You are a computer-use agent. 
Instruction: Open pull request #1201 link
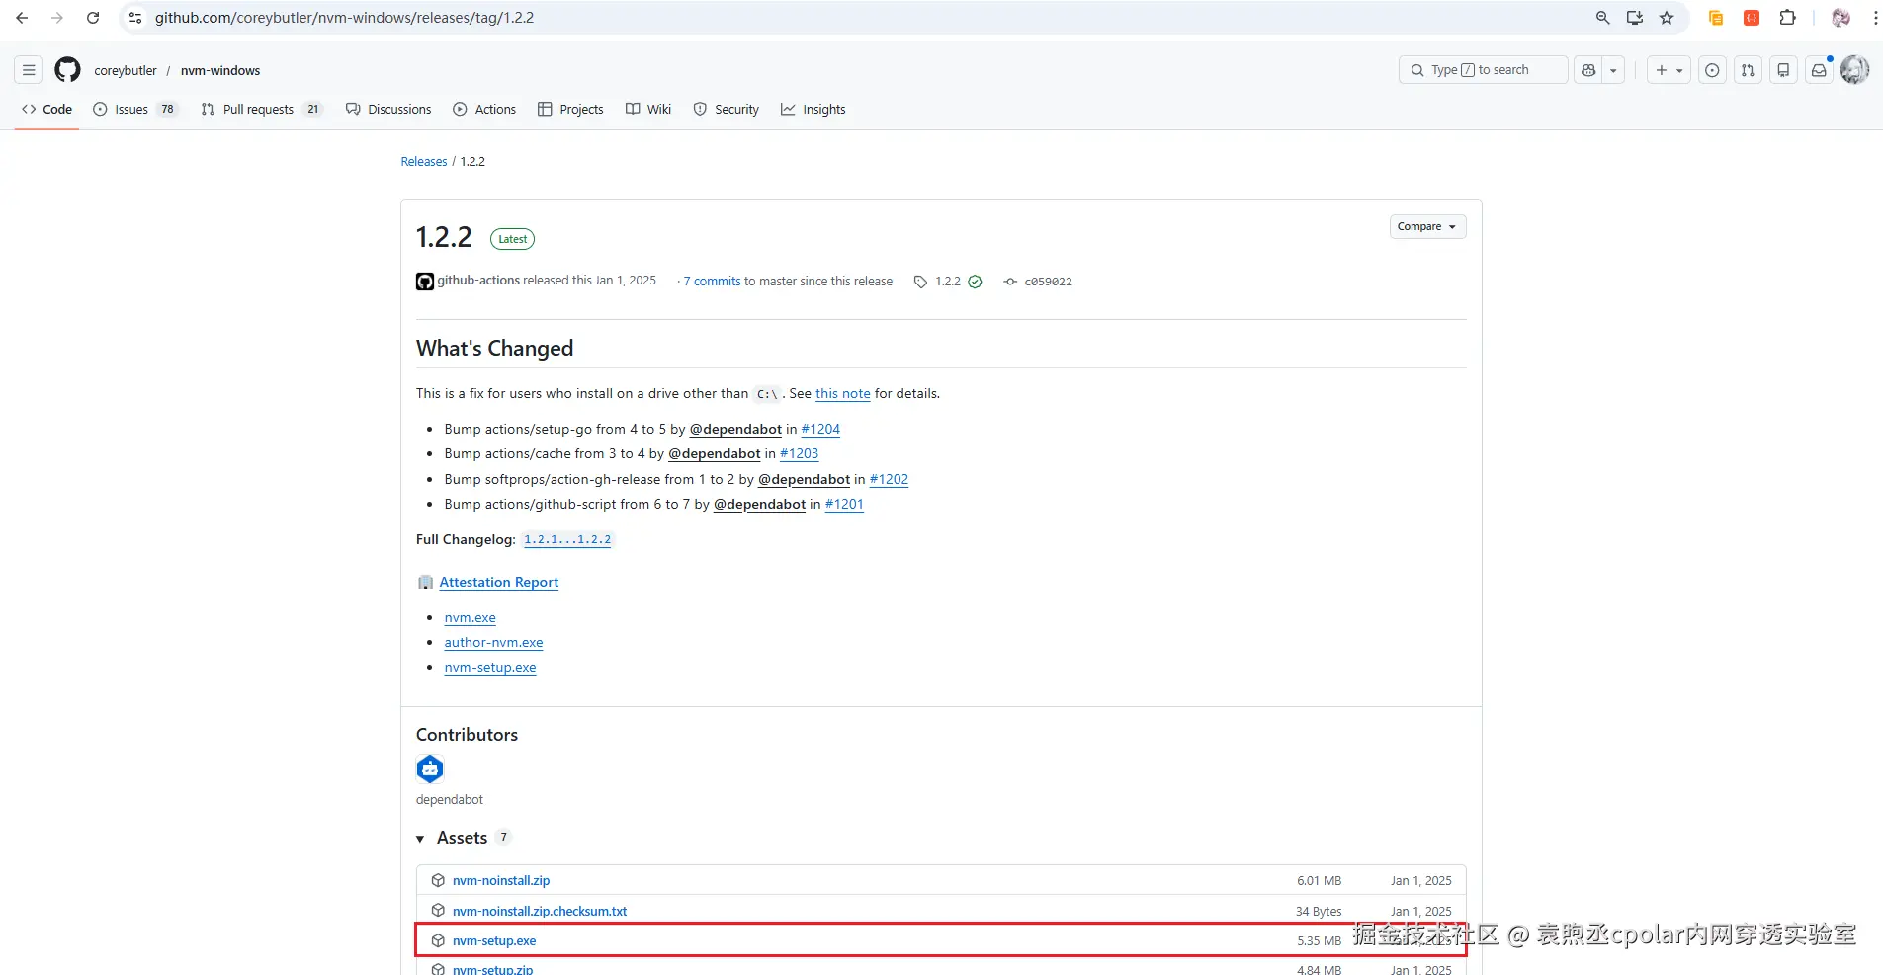pos(844,504)
